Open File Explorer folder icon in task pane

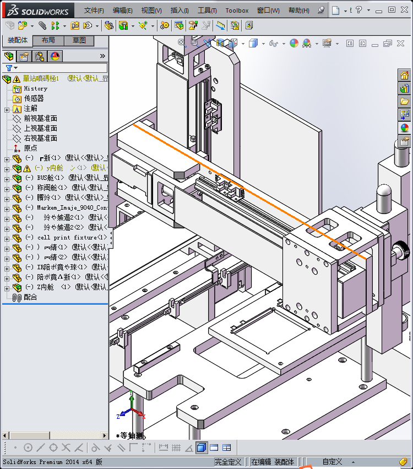(x=405, y=102)
